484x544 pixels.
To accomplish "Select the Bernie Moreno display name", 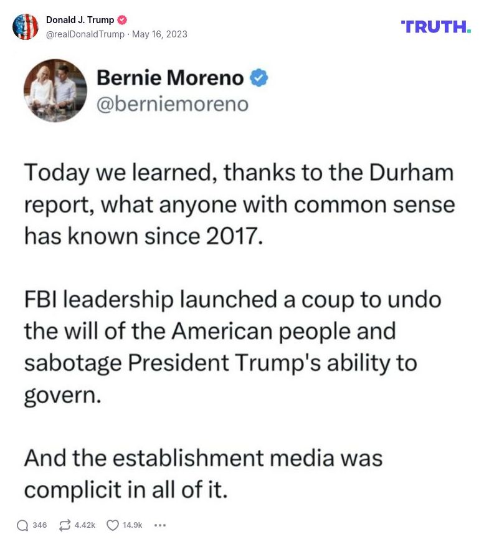I will (x=171, y=78).
